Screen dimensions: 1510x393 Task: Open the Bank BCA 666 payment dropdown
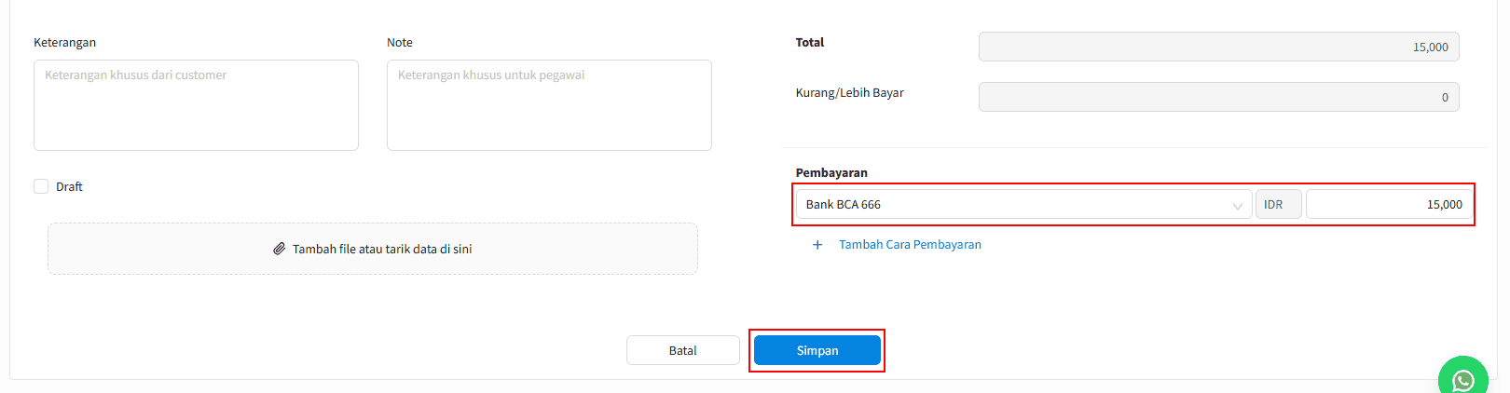coord(1016,205)
